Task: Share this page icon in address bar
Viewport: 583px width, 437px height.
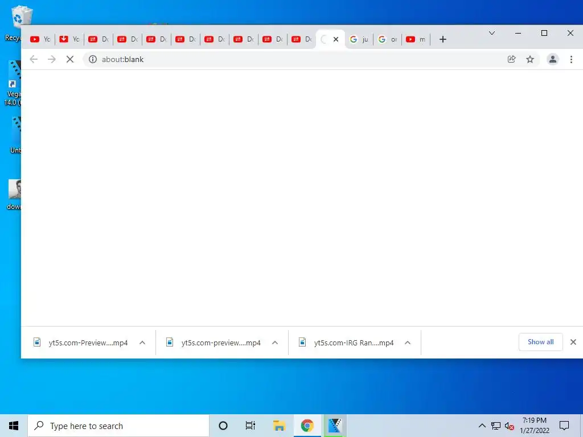Action: pos(512,59)
